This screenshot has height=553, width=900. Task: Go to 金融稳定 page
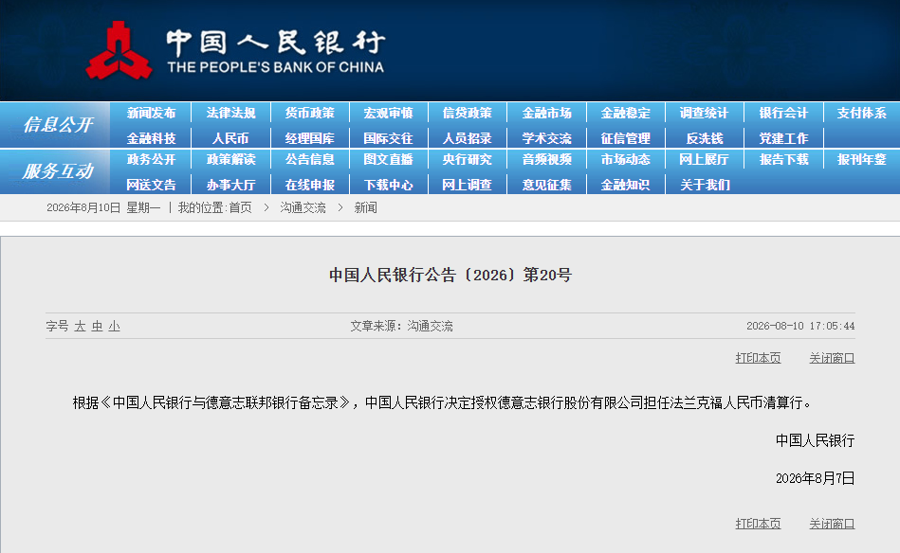click(x=625, y=113)
